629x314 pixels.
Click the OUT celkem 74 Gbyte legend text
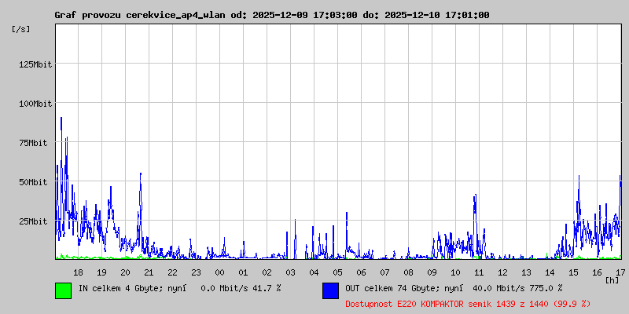[454, 288]
